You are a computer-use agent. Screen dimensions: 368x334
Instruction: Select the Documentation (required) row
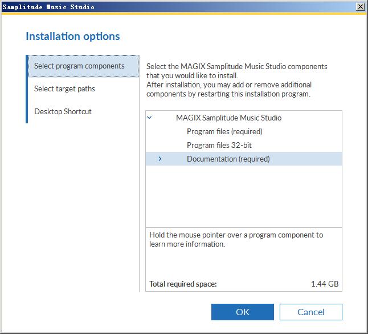click(244, 159)
